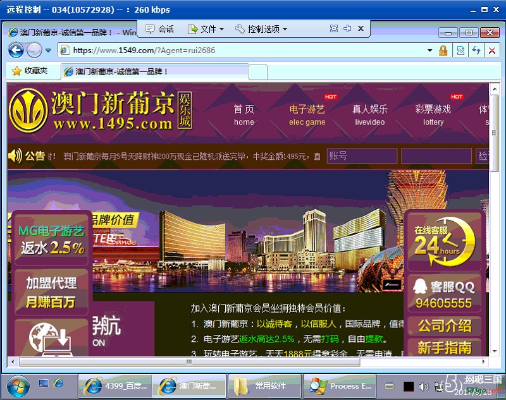Toggle compatibility view icon
Image resolution: width=506 pixels, height=400 pixels.
click(x=460, y=51)
